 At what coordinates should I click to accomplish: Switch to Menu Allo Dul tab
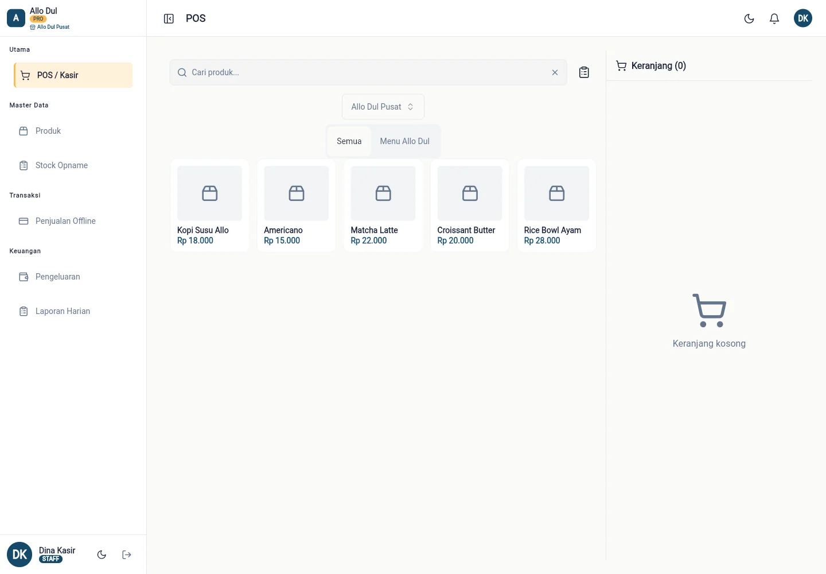point(405,141)
